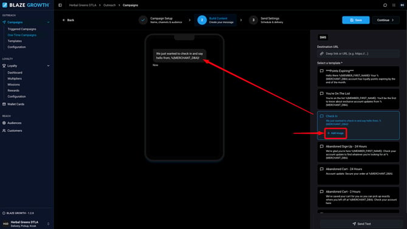Screen dimensions: 407x229
Task: Click the step 2 Build Content circle
Action: pyautogui.click(x=202, y=20)
